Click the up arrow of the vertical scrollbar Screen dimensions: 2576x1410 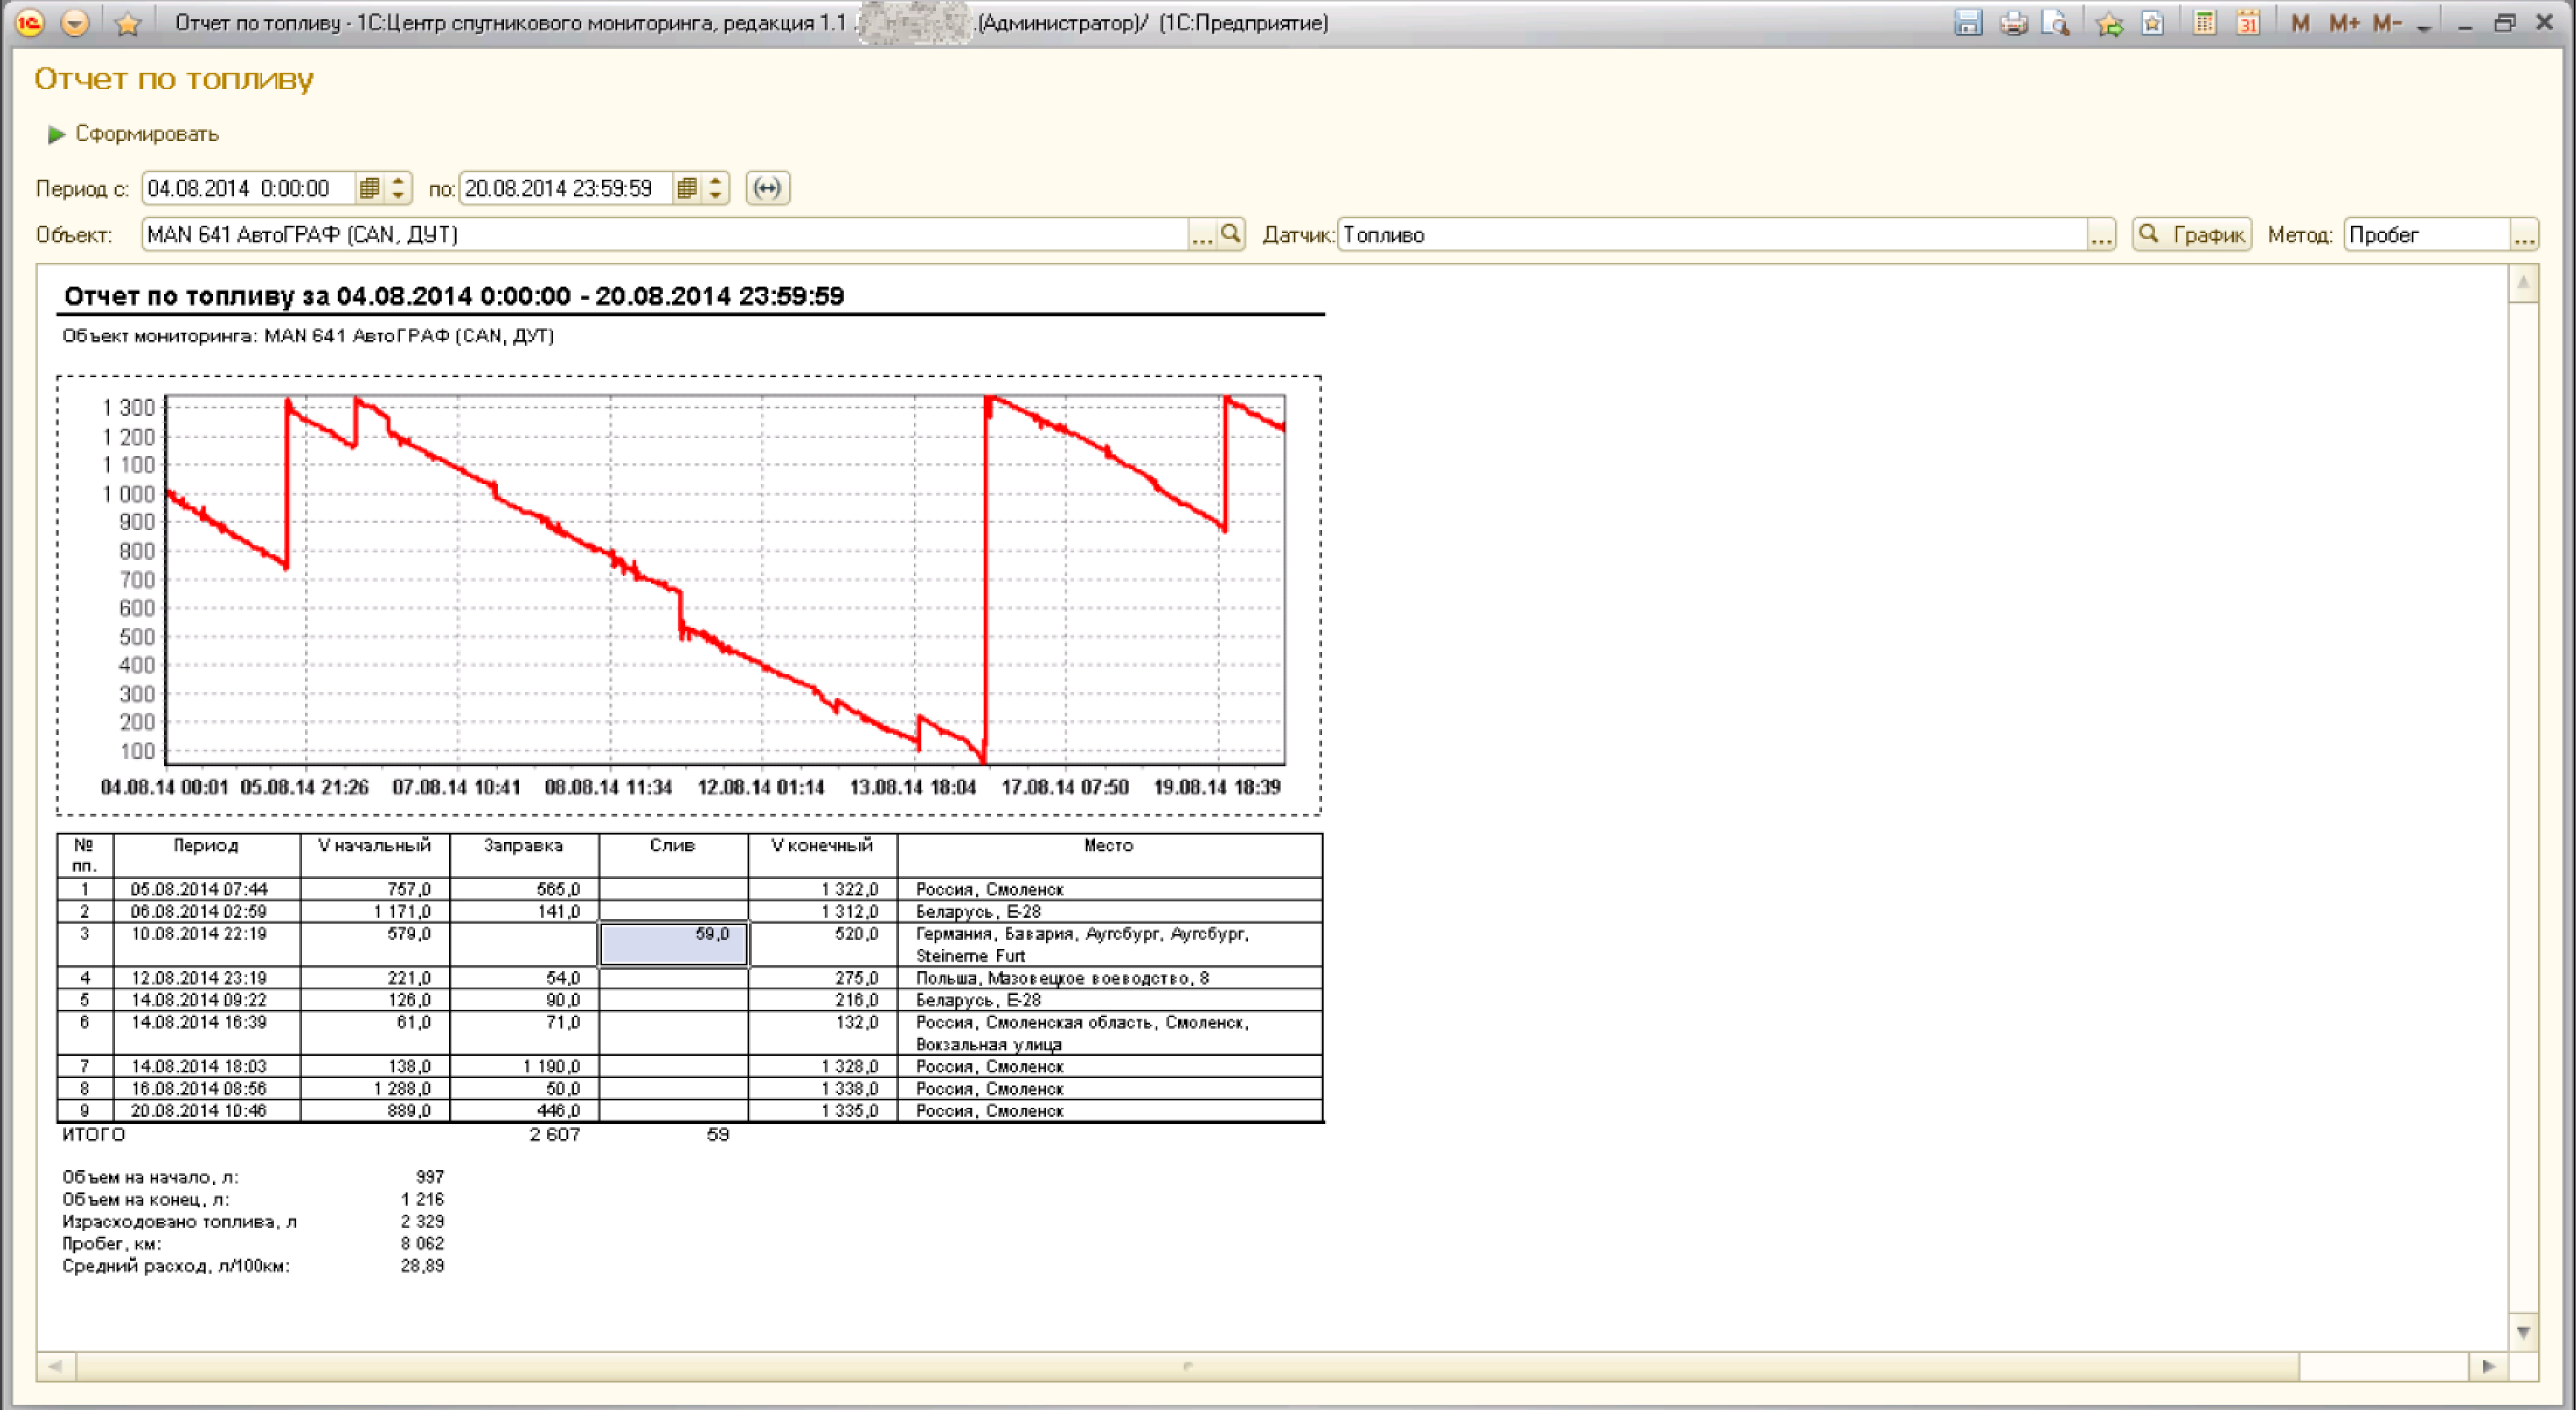pyautogui.click(x=2523, y=284)
